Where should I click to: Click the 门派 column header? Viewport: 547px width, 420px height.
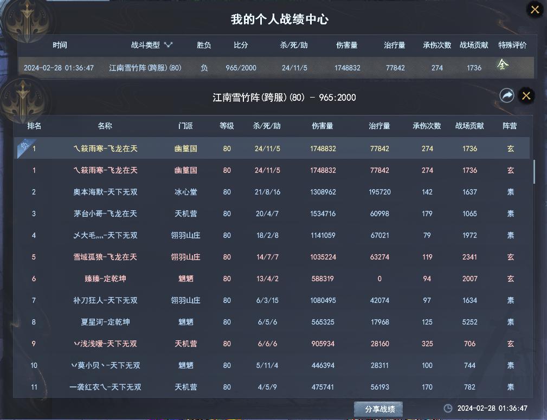pyautogui.click(x=185, y=126)
